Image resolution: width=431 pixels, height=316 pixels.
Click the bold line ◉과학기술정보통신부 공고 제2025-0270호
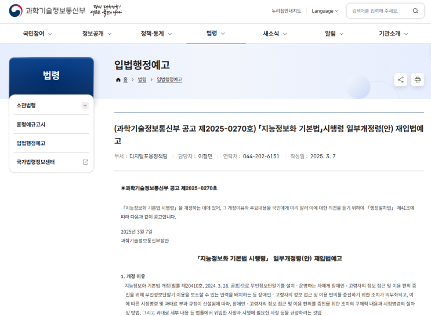click(169, 188)
